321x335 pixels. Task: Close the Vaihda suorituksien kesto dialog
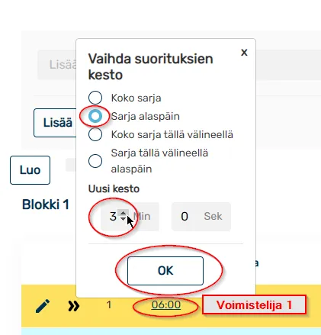pos(244,53)
